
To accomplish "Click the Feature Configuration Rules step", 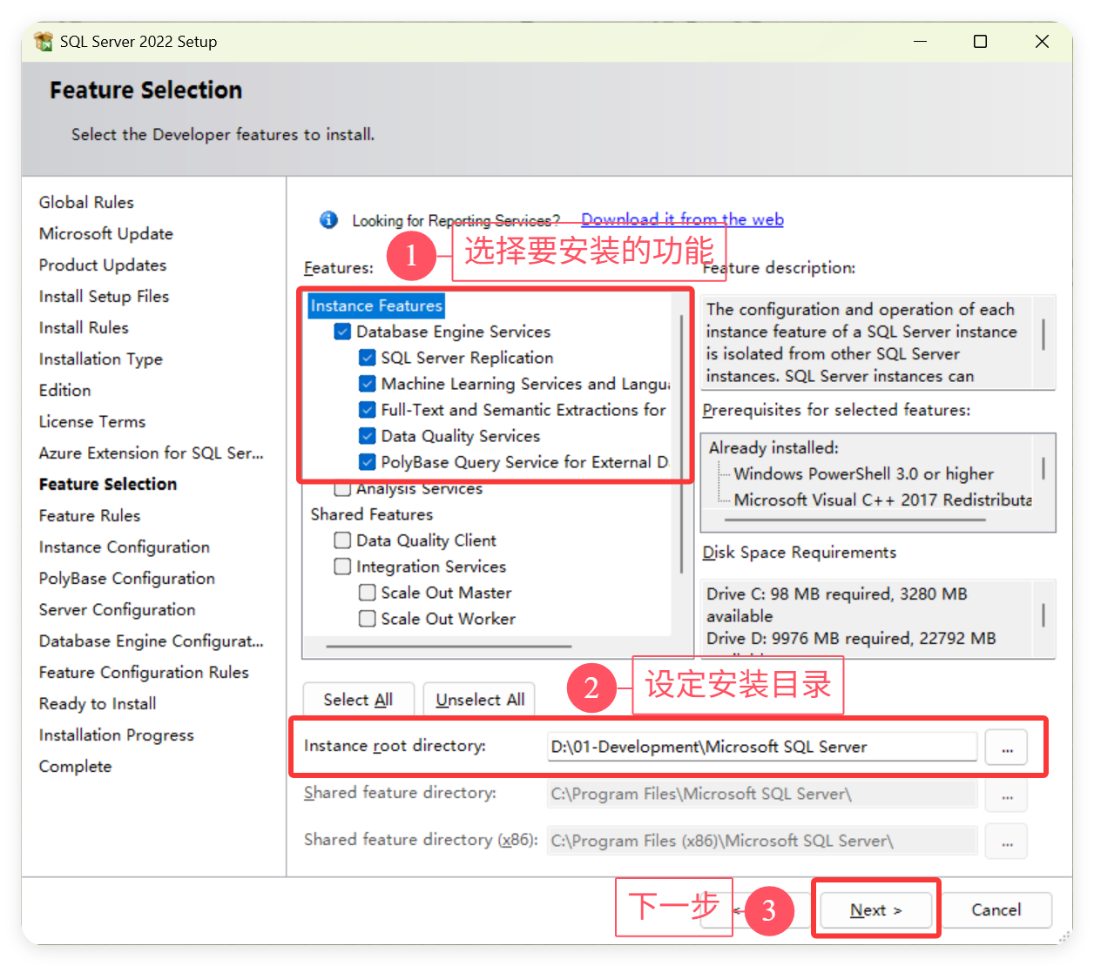I will 144,672.
